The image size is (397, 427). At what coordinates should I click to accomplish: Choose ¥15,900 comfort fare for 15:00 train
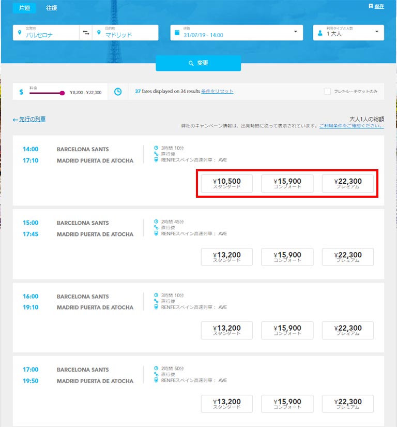tap(287, 257)
